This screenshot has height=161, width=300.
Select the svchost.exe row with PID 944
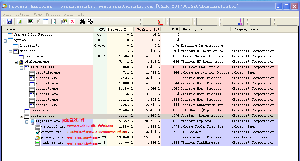(140, 83)
